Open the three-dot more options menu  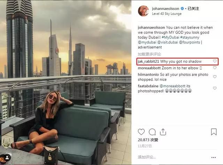[x=214, y=157]
